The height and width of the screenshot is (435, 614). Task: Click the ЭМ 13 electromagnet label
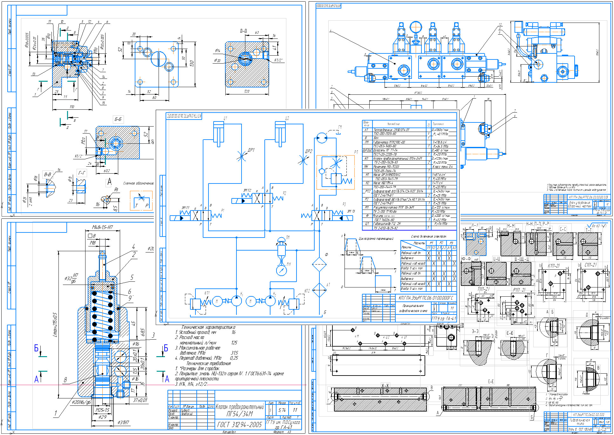click(351, 211)
